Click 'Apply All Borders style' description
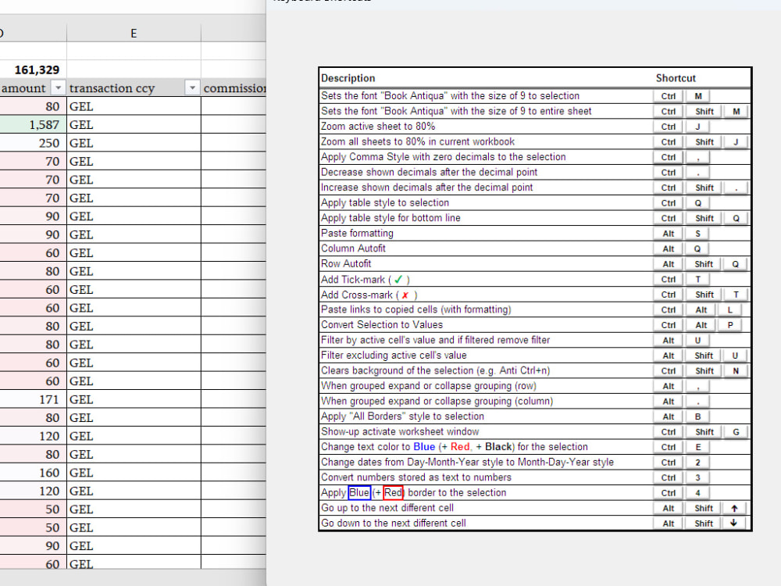 tap(402, 416)
